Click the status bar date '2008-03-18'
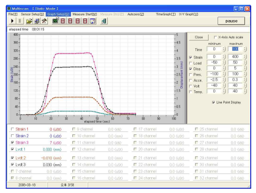 coord(27,185)
